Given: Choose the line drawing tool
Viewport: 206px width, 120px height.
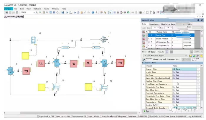Looking at the screenshot, I should point(144,12).
